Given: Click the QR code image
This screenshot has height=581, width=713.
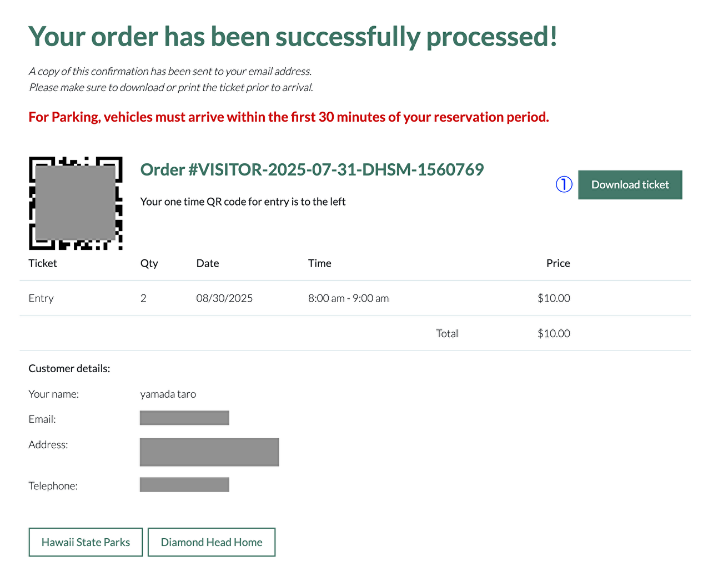Looking at the screenshot, I should (76, 203).
